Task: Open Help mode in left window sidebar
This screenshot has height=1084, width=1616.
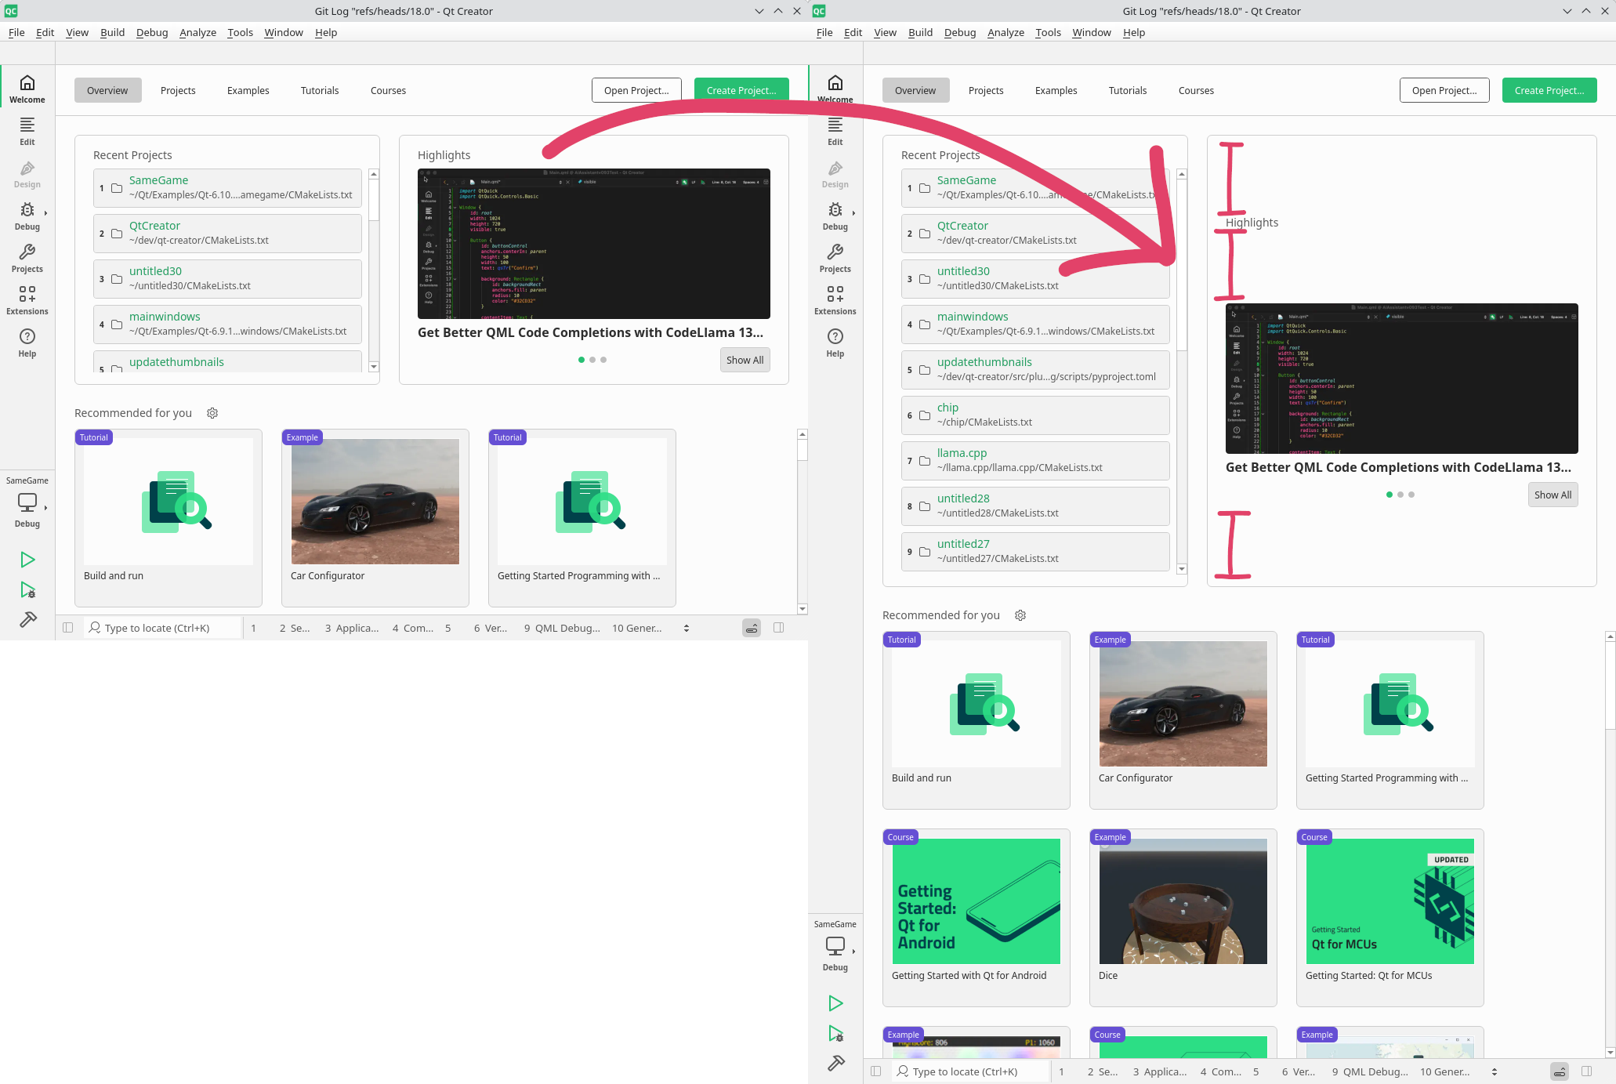Action: coord(27,343)
